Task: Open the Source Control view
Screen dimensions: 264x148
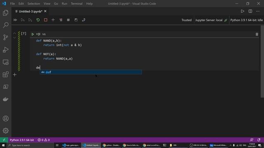Action: click(5, 37)
